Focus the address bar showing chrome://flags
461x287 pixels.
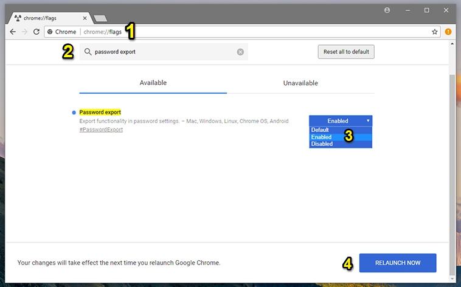coord(242,32)
